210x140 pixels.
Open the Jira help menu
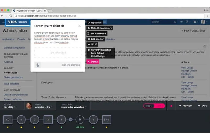(x=188, y=22)
